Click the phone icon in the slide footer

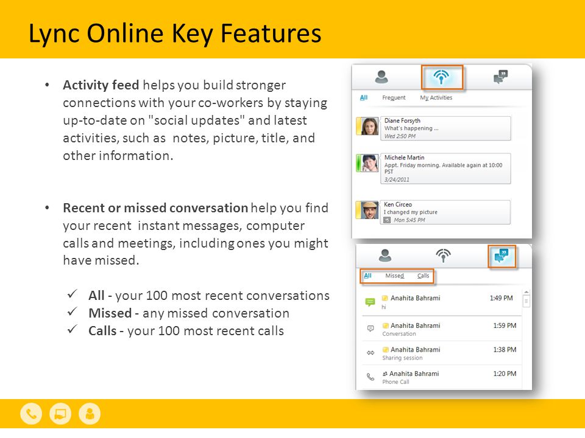pyautogui.click(x=31, y=414)
